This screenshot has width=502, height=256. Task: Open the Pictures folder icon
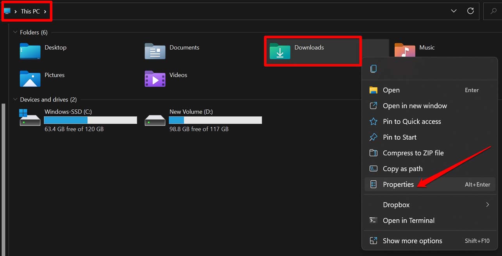tap(30, 78)
